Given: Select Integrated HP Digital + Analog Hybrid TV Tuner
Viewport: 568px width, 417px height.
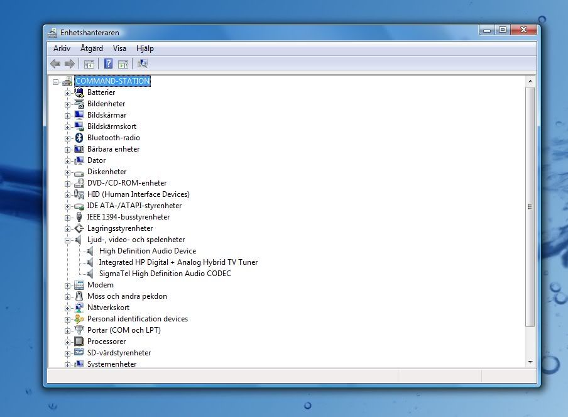Looking at the screenshot, I should tap(178, 262).
